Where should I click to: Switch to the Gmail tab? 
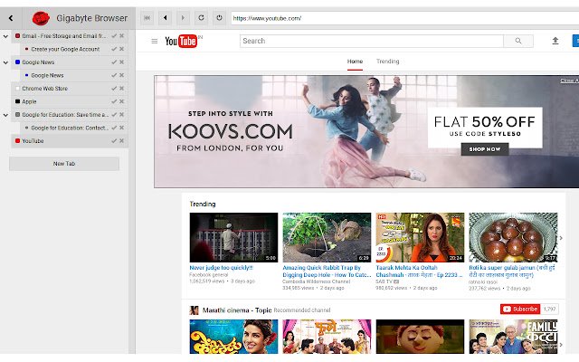[63, 36]
